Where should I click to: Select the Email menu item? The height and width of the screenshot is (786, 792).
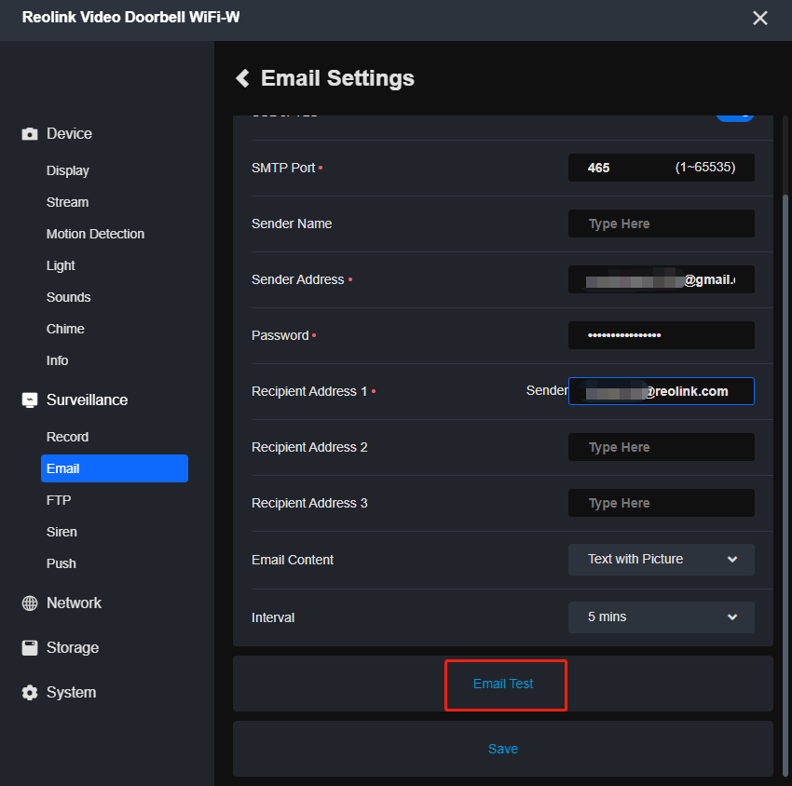(115, 468)
